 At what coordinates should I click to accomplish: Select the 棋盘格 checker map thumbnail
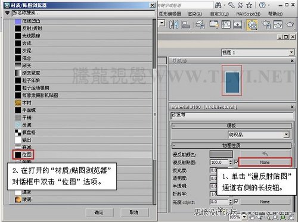(x=18, y=132)
